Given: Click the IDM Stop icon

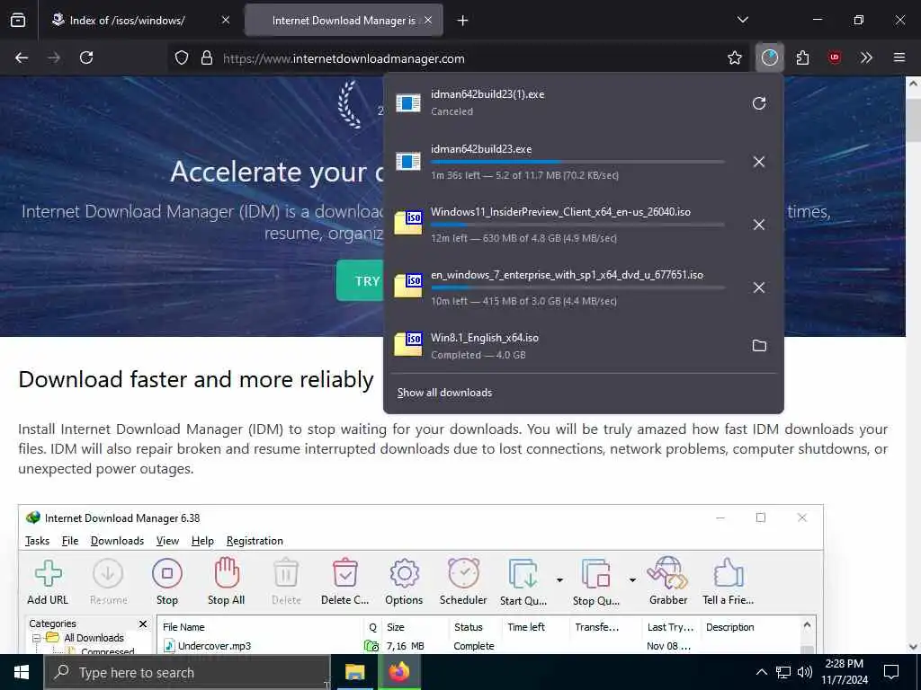Looking at the screenshot, I should (x=166, y=581).
